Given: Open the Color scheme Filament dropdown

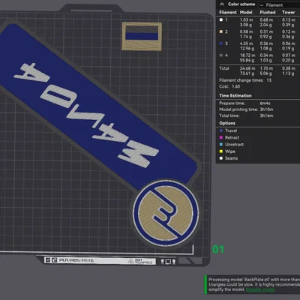Looking at the screenshot, I should click(x=279, y=5).
